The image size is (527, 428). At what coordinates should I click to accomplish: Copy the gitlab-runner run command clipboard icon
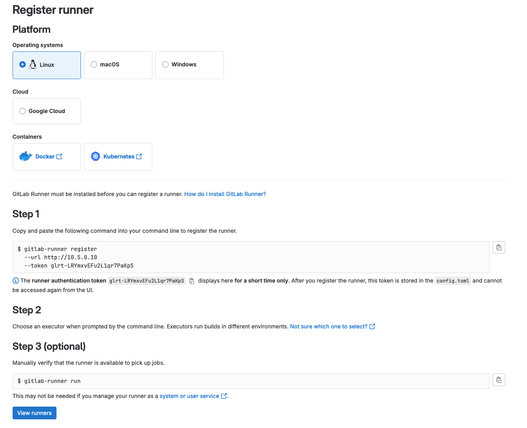[x=499, y=379]
